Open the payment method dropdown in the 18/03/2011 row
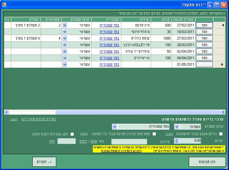Viewport: 229px width, 170px height. pos(65,32)
